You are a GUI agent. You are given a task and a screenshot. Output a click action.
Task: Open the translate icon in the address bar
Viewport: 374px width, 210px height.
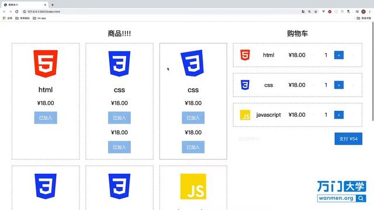click(x=303, y=12)
